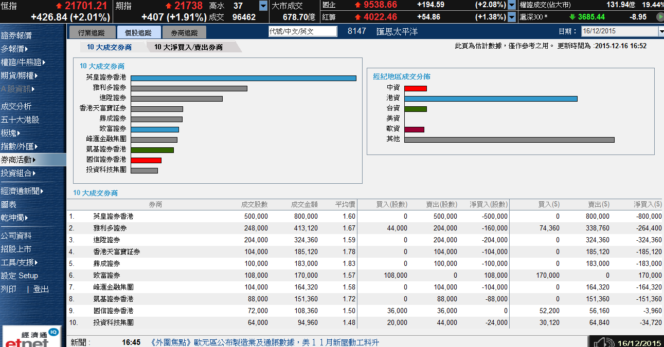This screenshot has height=347, width=664.
Task: Switch to 個股追蹤 tab
Action: click(x=138, y=32)
